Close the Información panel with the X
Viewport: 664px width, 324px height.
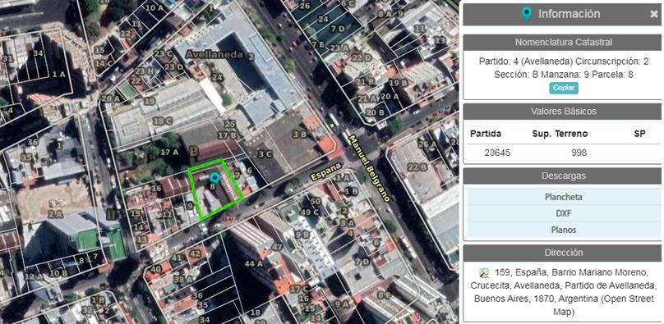[654, 14]
